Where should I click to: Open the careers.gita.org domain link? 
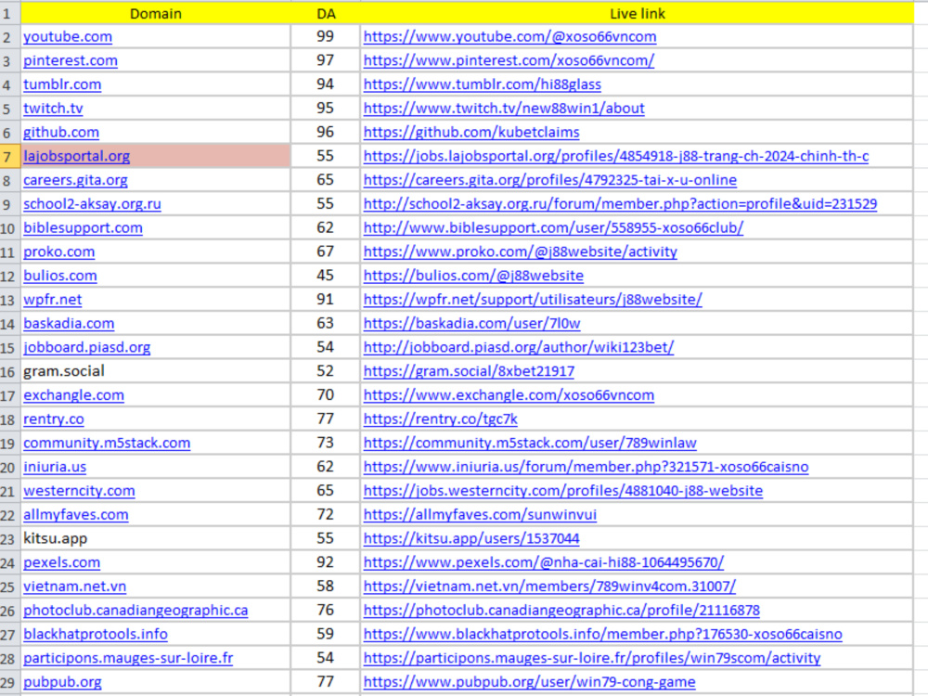point(75,180)
